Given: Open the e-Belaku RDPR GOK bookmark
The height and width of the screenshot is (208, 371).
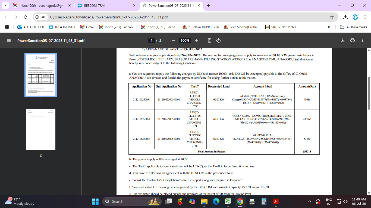Looking at the screenshot, I should (201, 27).
